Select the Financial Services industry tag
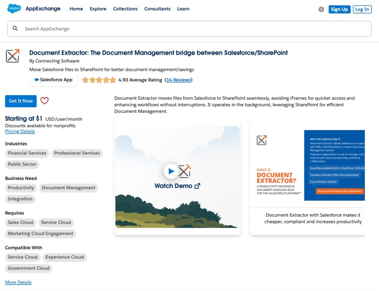 click(27, 153)
